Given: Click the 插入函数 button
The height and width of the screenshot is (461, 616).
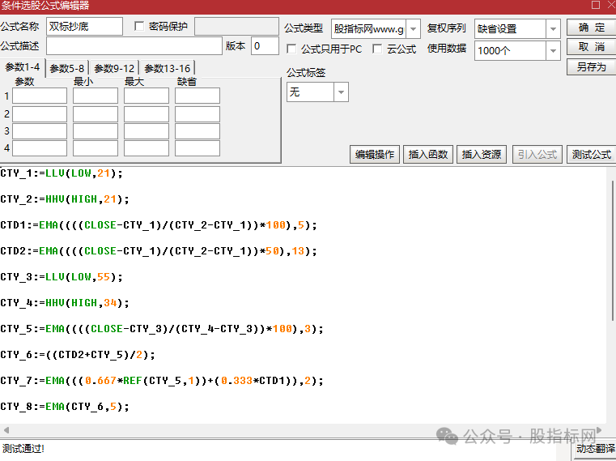Looking at the screenshot, I should (428, 154).
